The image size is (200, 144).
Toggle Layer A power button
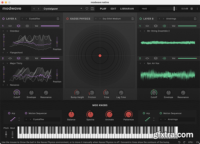point(4,19)
